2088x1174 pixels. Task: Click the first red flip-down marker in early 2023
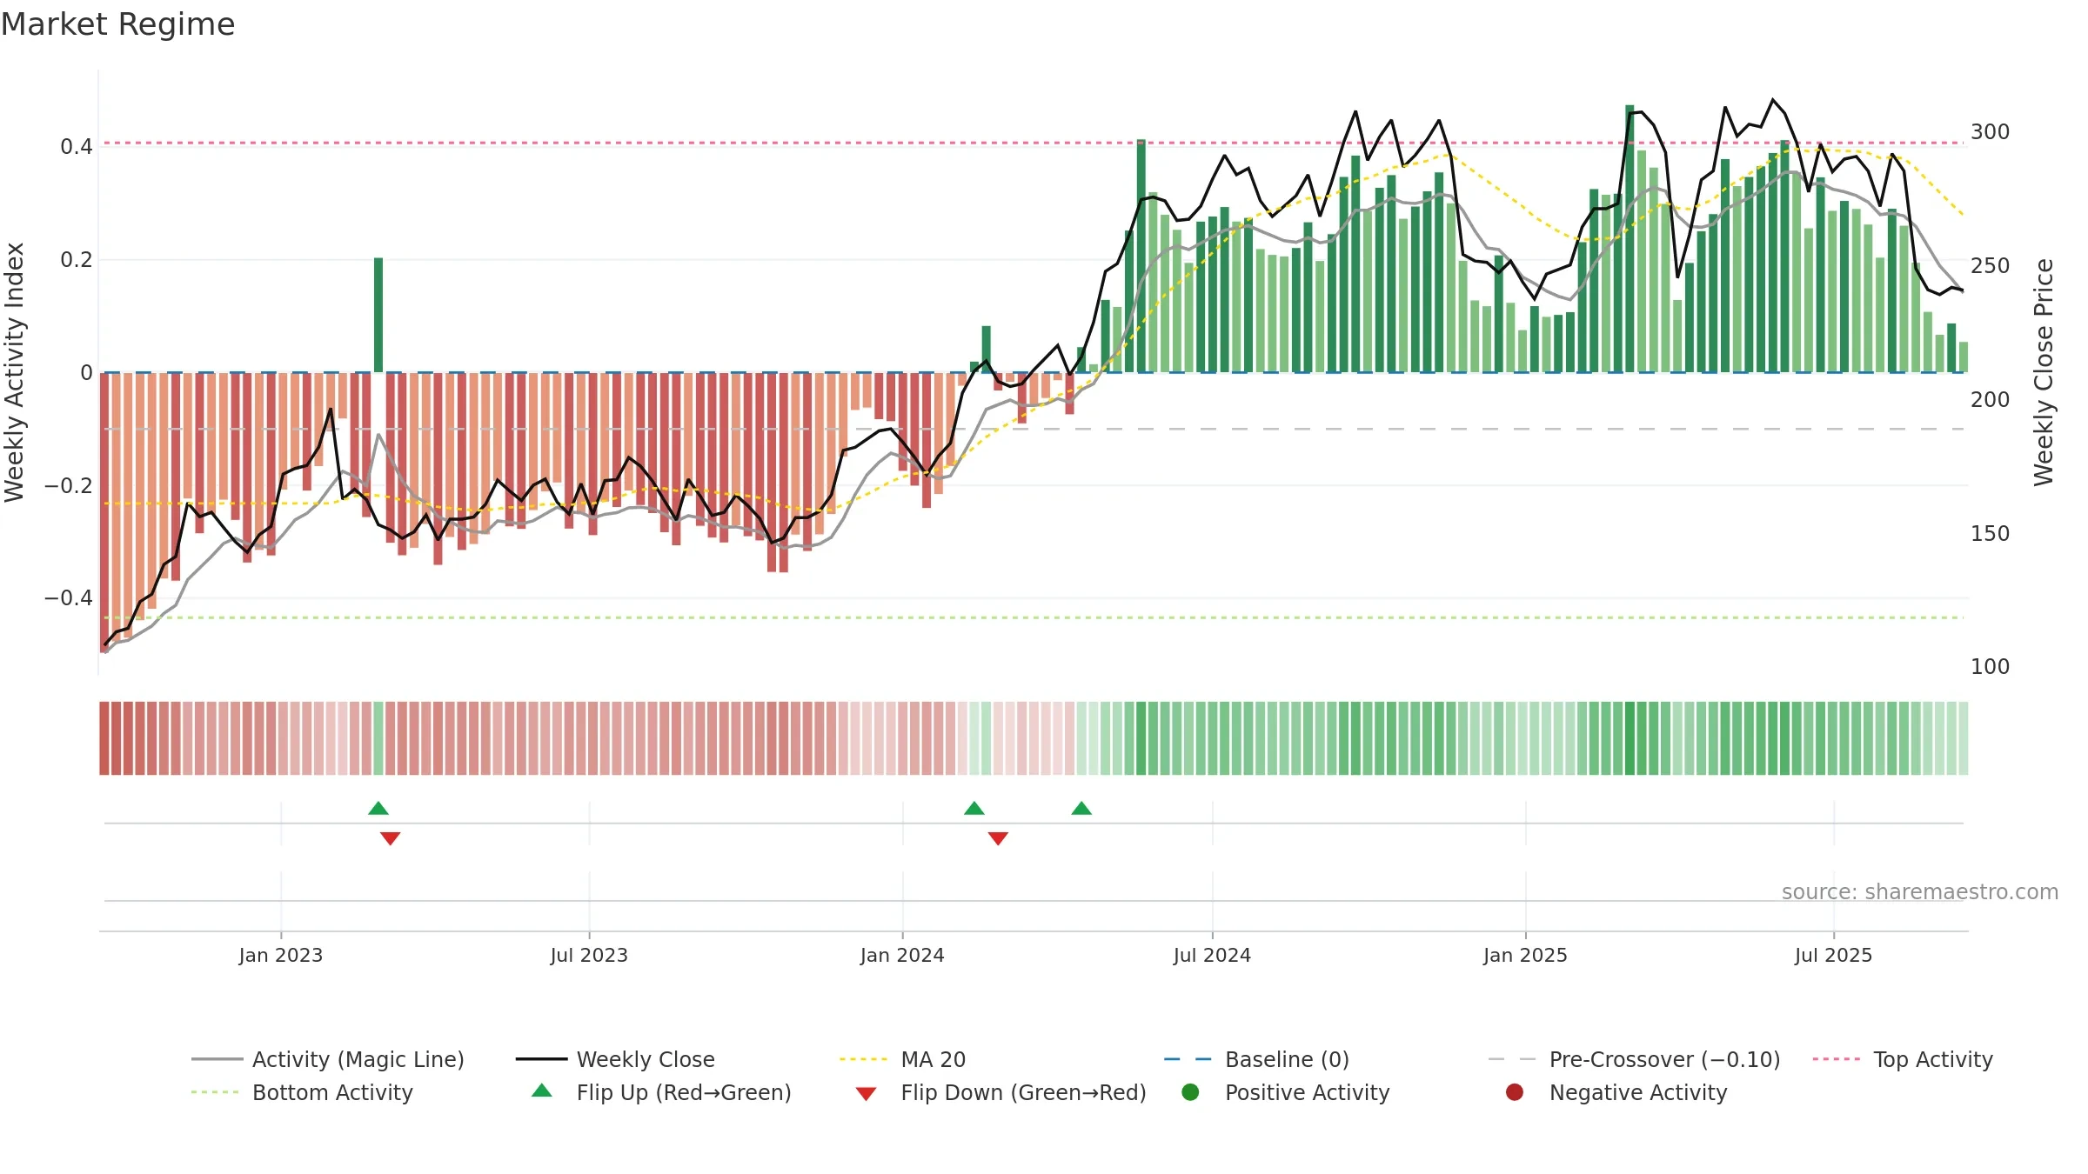(391, 838)
